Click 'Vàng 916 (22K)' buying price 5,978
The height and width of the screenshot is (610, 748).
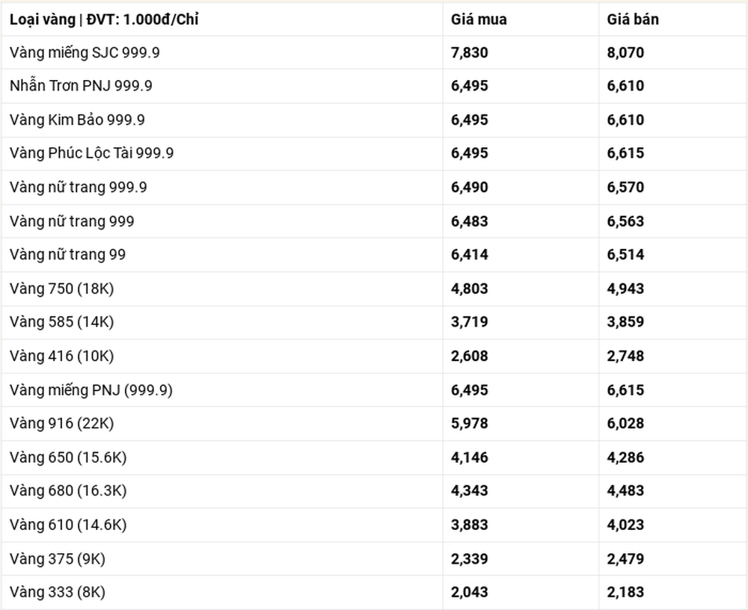coord(470,423)
